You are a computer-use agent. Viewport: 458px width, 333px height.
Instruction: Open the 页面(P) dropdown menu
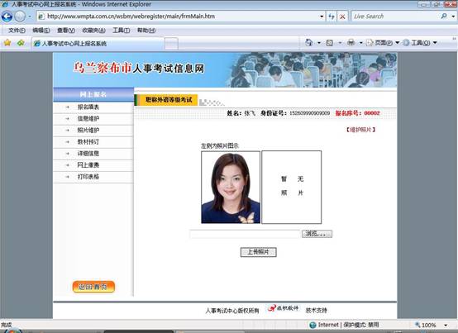click(x=383, y=43)
